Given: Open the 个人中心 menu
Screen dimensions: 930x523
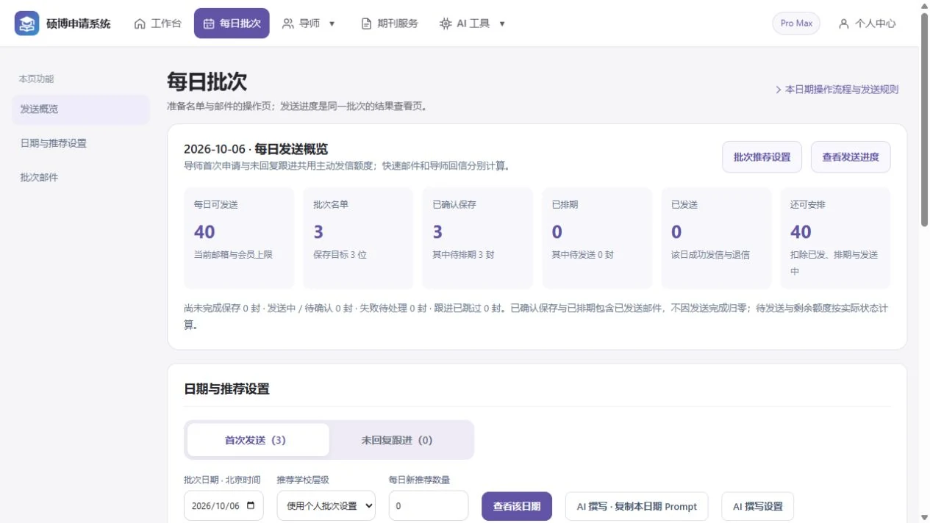Looking at the screenshot, I should click(x=867, y=24).
